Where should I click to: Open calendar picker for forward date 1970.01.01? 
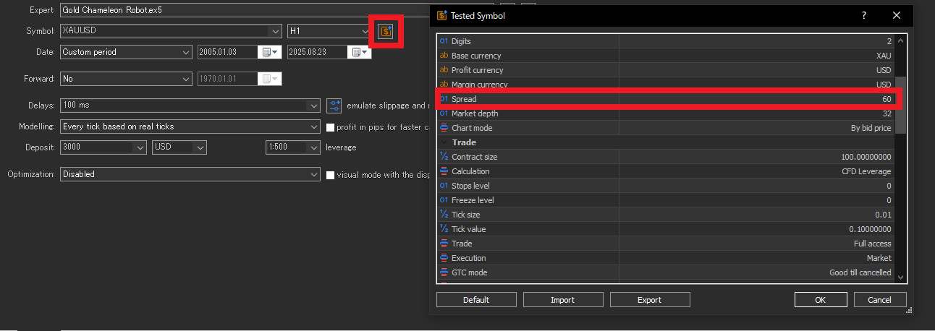tap(271, 79)
